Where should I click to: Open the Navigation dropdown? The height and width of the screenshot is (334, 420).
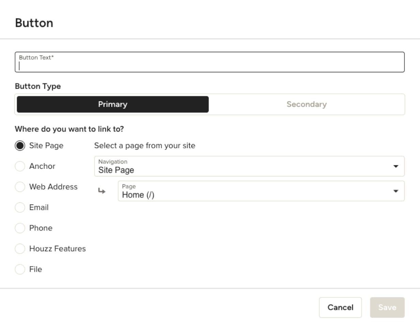point(249,166)
